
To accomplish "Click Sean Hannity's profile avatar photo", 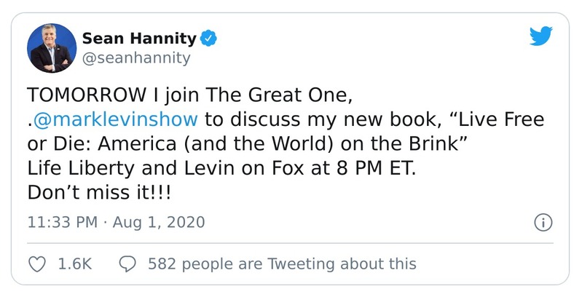I will pos(52,48).
